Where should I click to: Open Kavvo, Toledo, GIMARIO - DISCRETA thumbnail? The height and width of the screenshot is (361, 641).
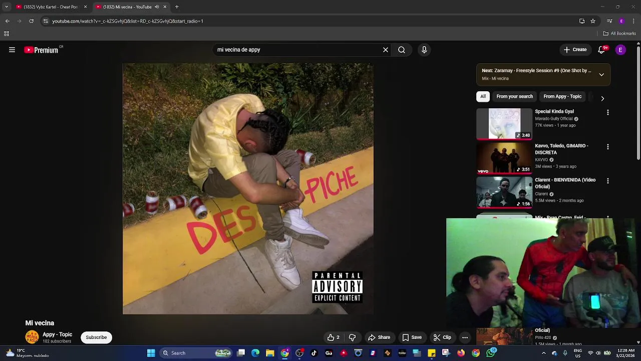click(504, 158)
